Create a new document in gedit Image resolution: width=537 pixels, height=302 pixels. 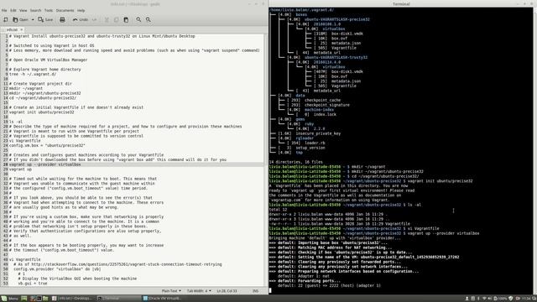[6, 19]
